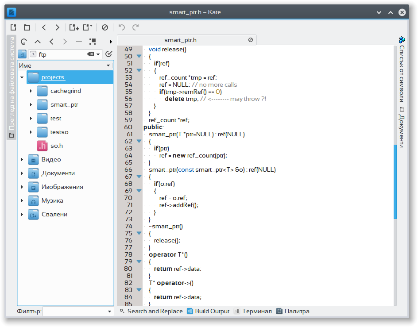Close the Kate window
This screenshot has height=327, width=418.
(x=402, y=12)
